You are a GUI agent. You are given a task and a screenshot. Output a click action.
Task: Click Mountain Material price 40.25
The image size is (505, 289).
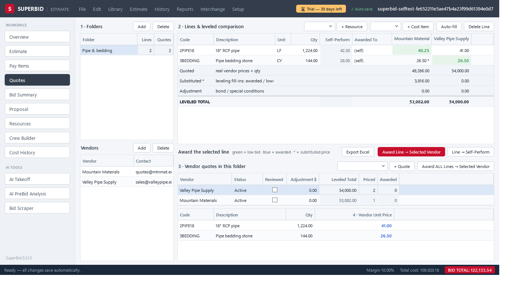click(x=412, y=51)
